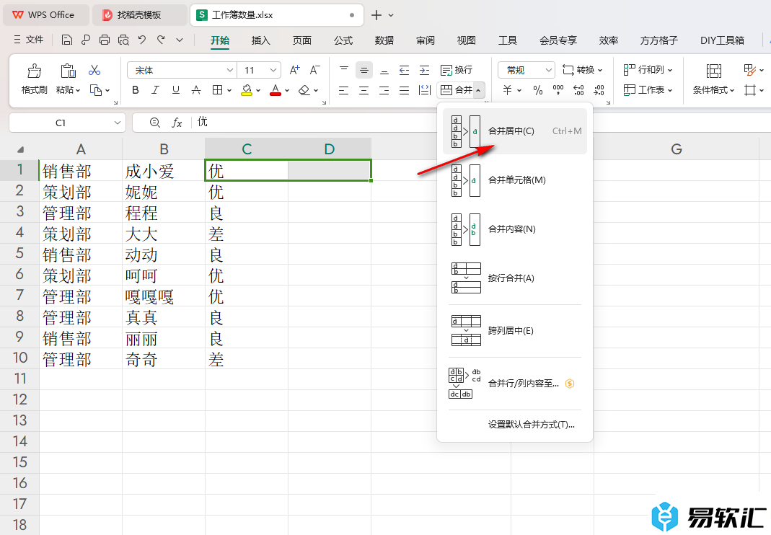Open the number format dropdown (常规)
This screenshot has height=535, width=771.
pos(548,70)
